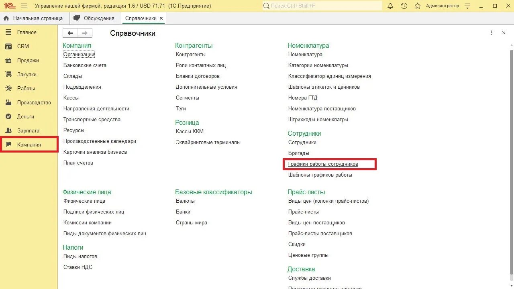Open Банковские счета link
514x289 pixels.
point(85,65)
